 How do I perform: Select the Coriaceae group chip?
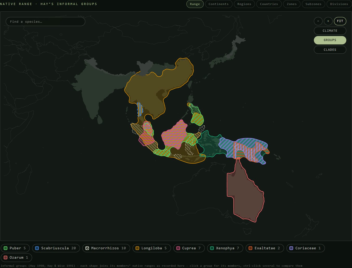pyautogui.click(x=306, y=248)
